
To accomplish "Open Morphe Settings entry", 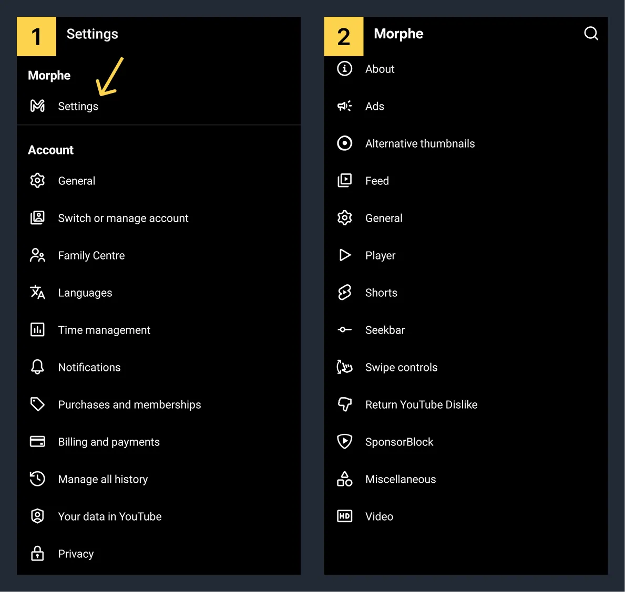I will [x=159, y=106].
